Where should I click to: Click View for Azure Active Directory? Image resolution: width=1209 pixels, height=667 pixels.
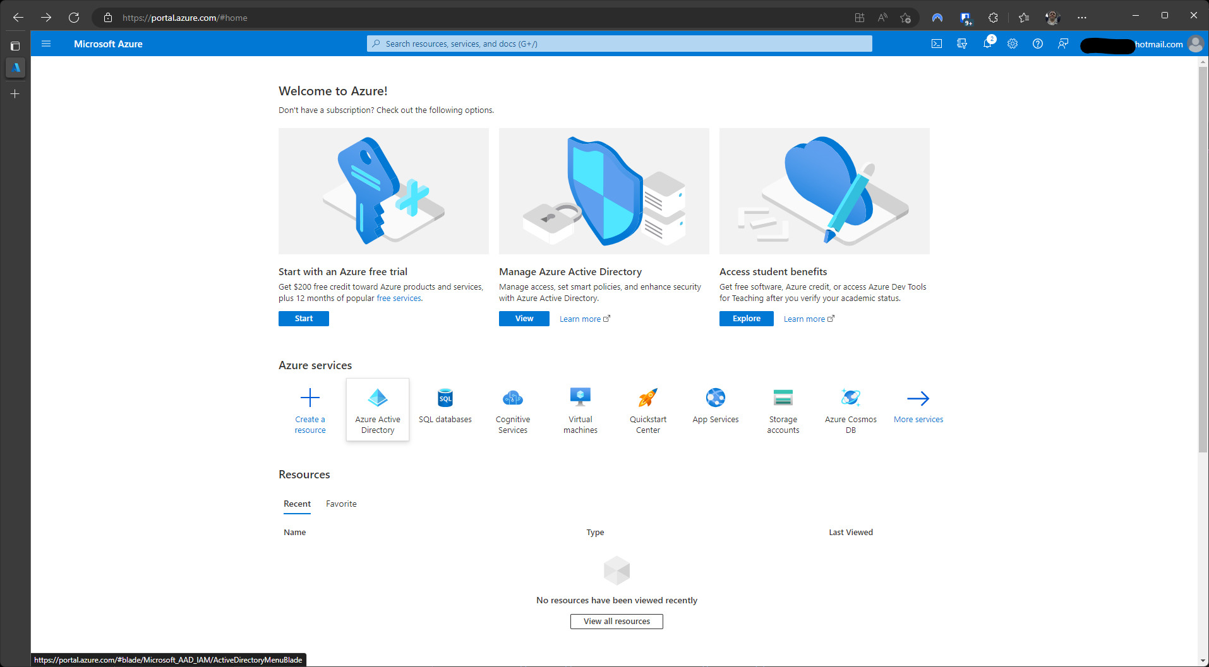(524, 319)
